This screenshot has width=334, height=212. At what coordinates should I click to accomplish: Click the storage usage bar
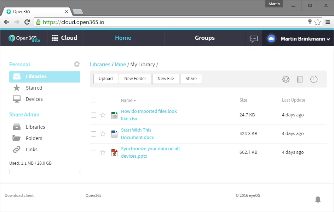pyautogui.click(x=44, y=171)
